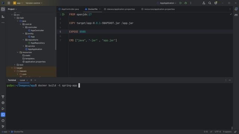This screenshot has height=134, width=239.
Task: Open Notifications bell icon
Action: pos(236,9)
